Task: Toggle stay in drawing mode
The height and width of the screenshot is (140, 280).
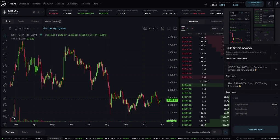Action: [5, 105]
